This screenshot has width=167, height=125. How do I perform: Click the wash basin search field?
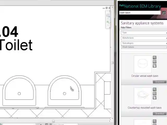[x=140, y=12]
